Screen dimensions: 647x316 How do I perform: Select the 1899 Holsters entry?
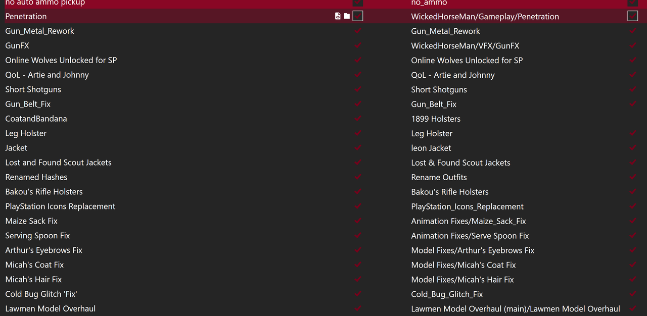436,119
